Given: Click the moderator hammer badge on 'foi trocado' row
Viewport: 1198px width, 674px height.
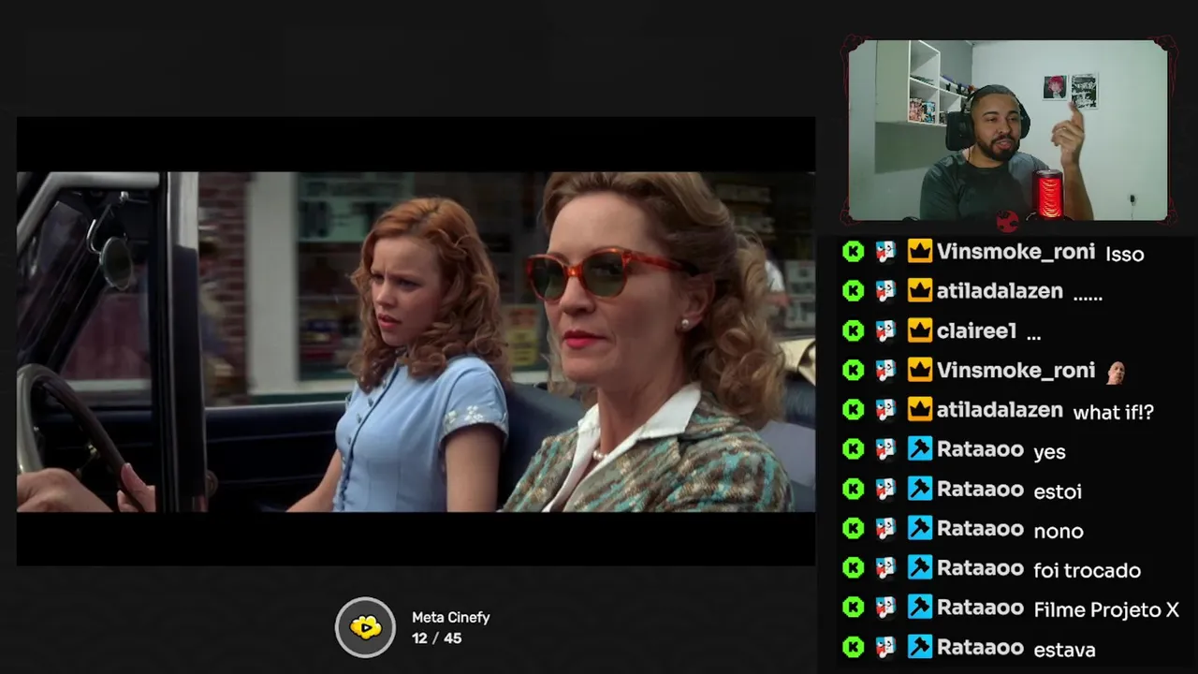Looking at the screenshot, I should pyautogui.click(x=920, y=568).
